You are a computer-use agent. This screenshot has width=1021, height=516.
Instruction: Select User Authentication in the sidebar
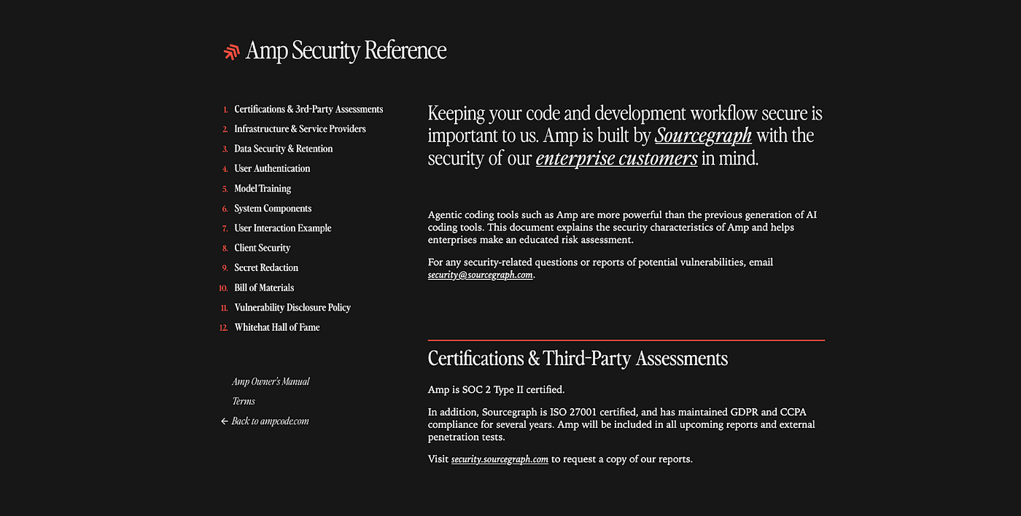(x=272, y=168)
